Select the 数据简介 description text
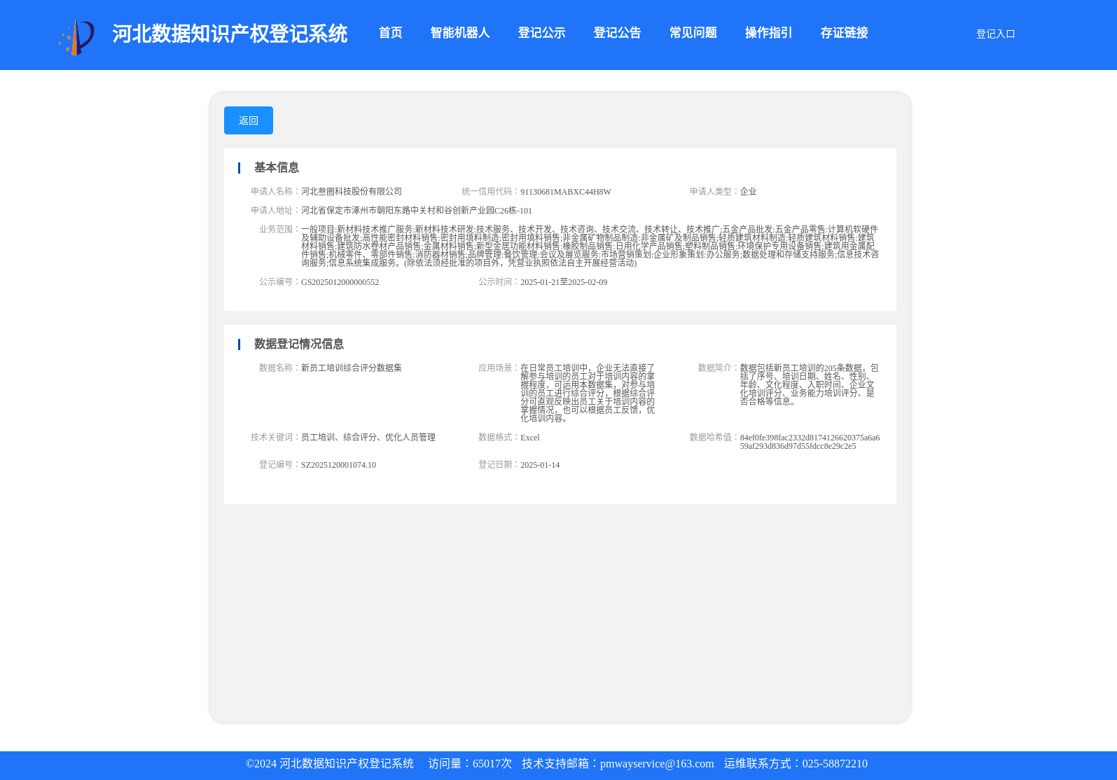Viewport: 1117px width, 780px height. [x=810, y=384]
